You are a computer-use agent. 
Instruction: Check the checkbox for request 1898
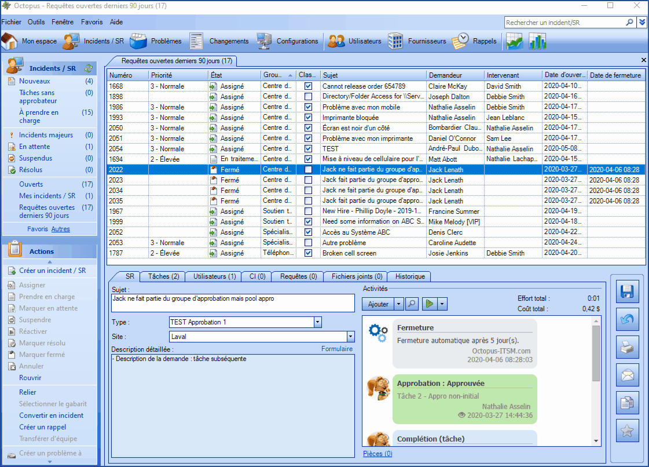click(308, 97)
